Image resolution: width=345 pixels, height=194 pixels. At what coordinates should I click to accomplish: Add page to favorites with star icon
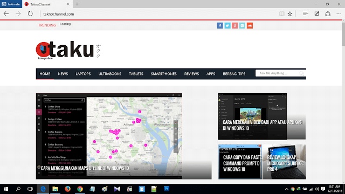(x=290, y=14)
